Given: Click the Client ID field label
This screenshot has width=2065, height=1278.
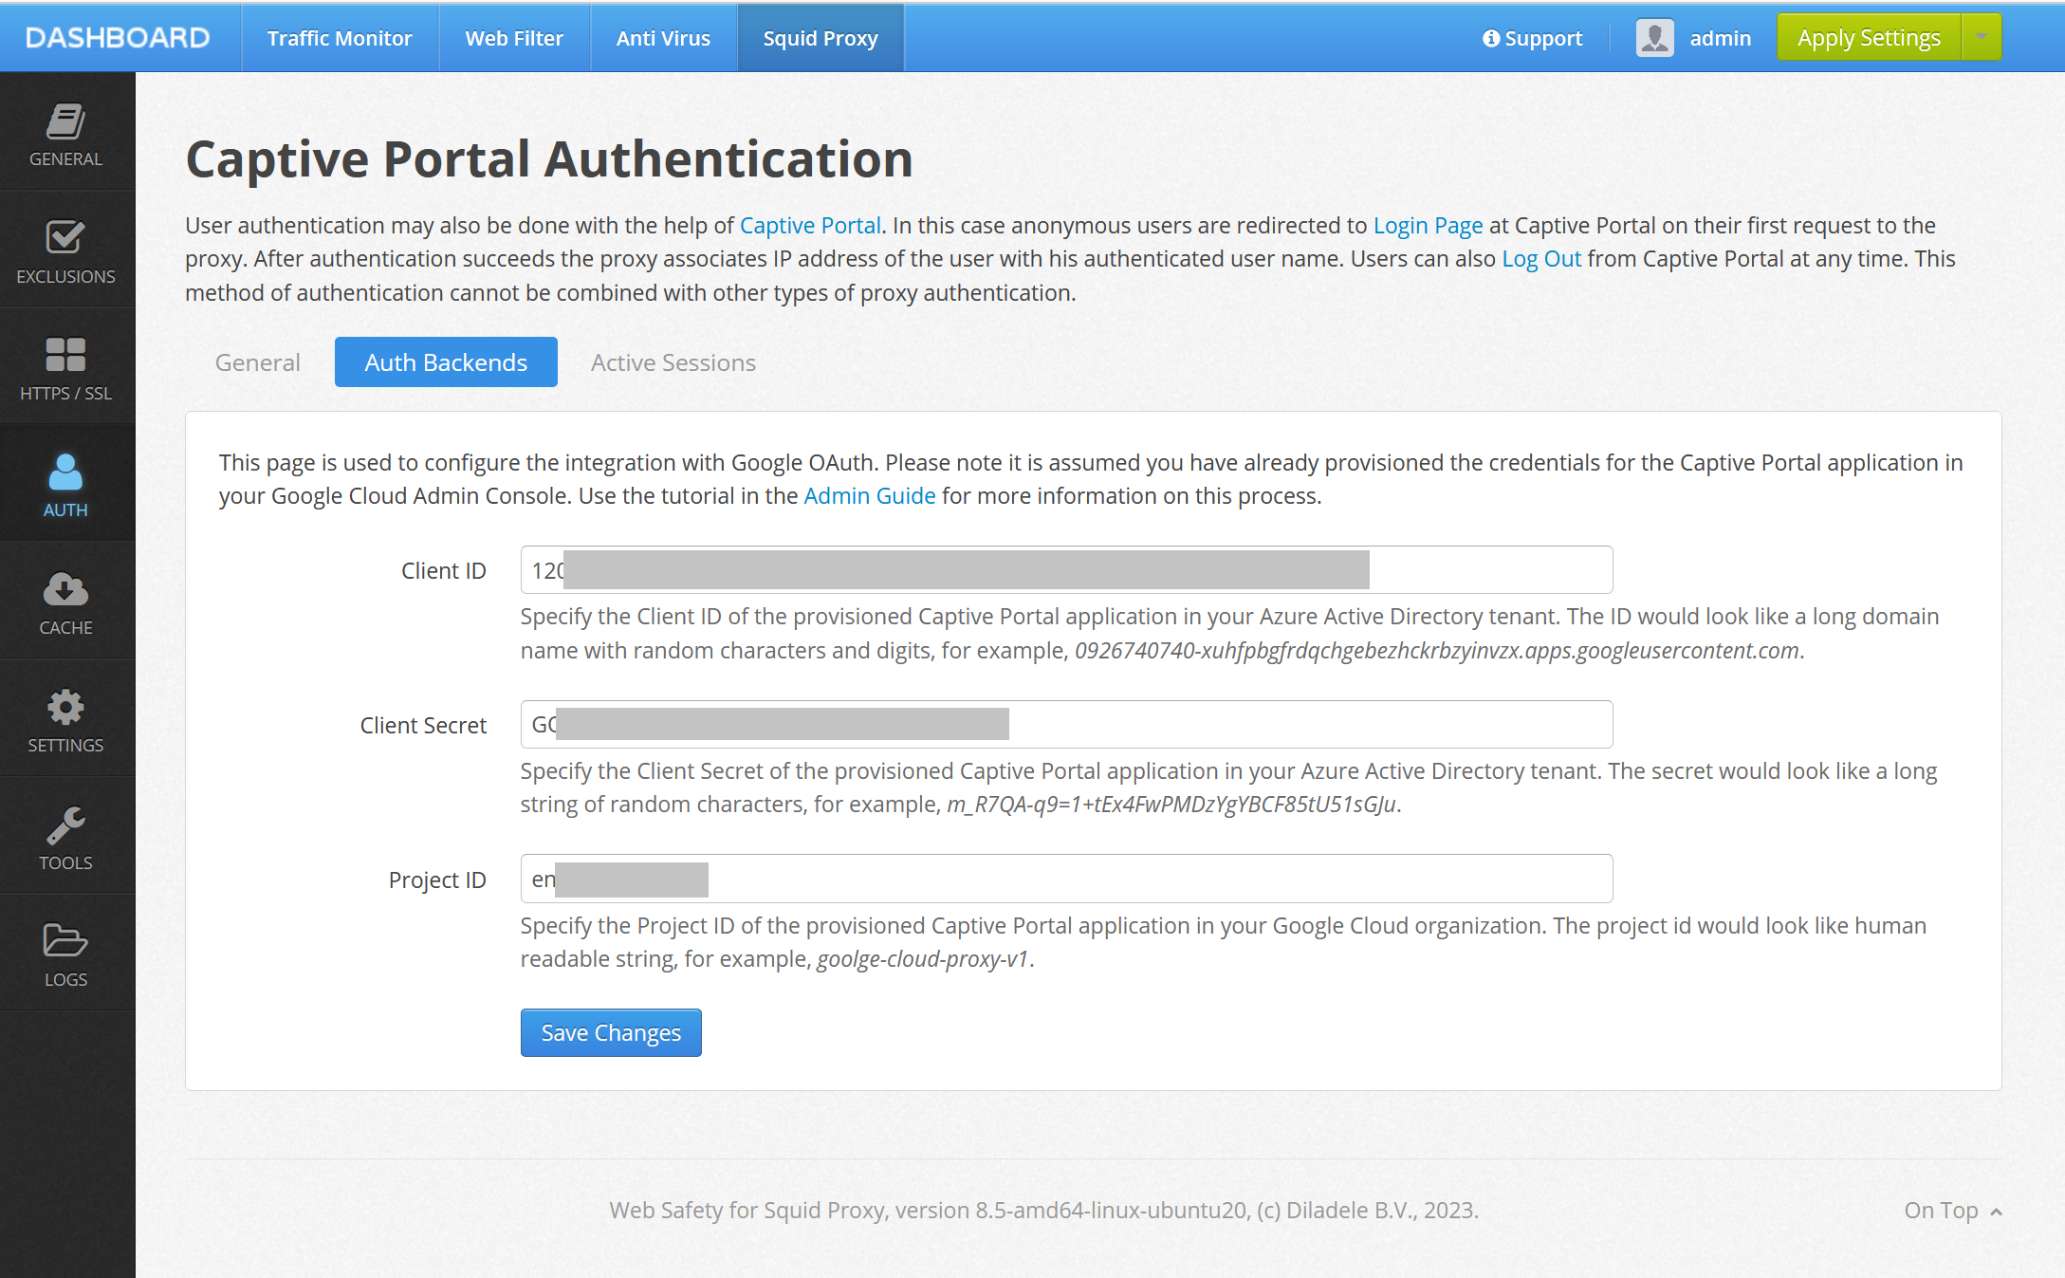Looking at the screenshot, I should (443, 571).
